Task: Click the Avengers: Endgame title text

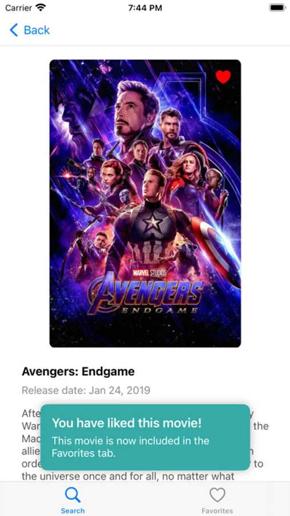Action: coord(78,372)
